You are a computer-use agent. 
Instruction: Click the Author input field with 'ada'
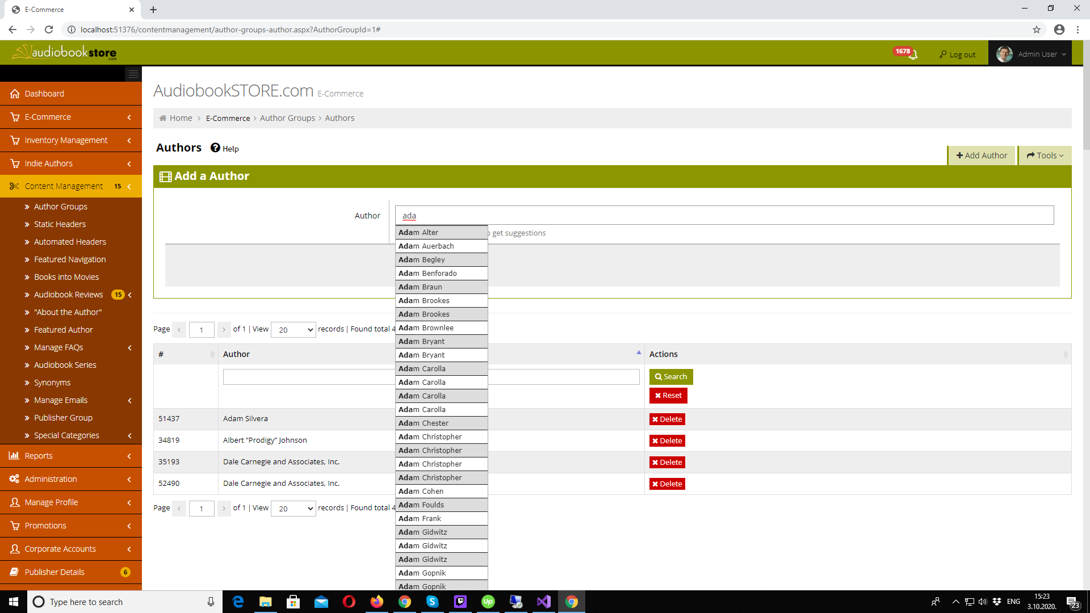(724, 215)
